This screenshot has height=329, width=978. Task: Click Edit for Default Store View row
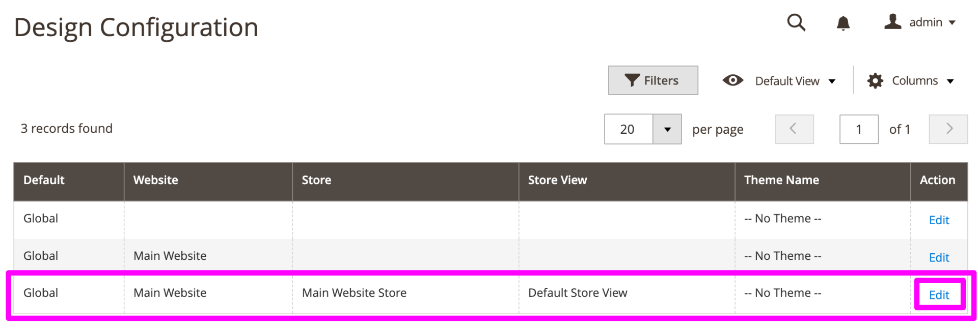coord(939,294)
